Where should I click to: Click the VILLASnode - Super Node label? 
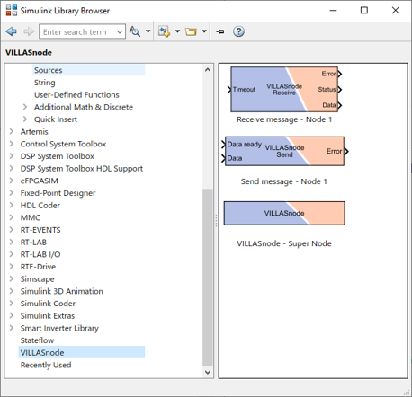pyautogui.click(x=284, y=243)
